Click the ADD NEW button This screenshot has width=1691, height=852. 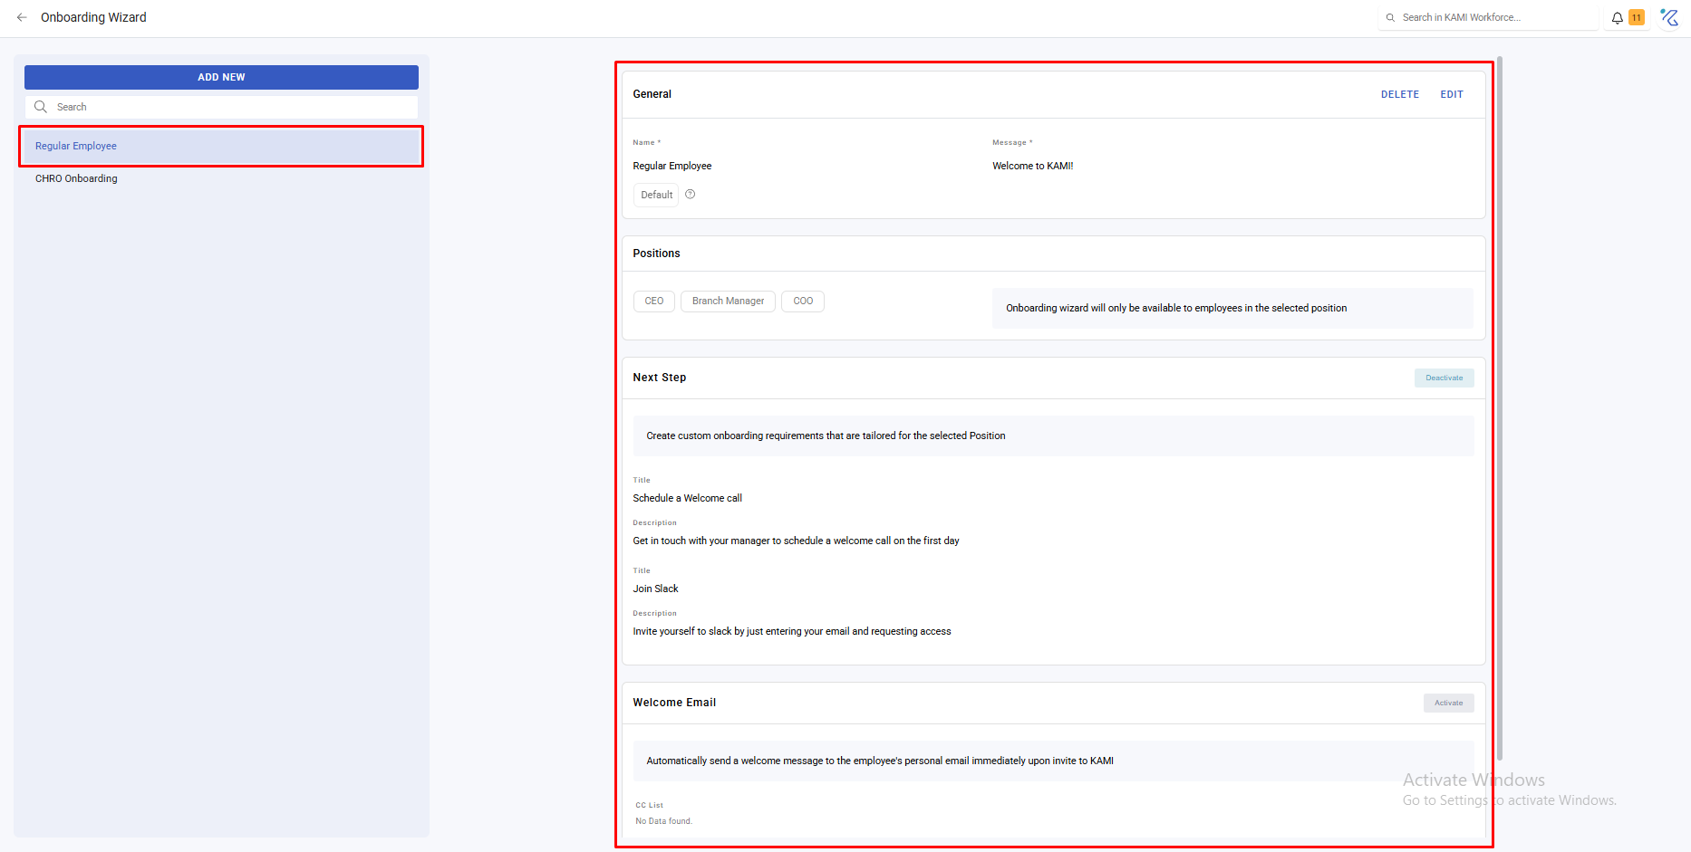221,77
